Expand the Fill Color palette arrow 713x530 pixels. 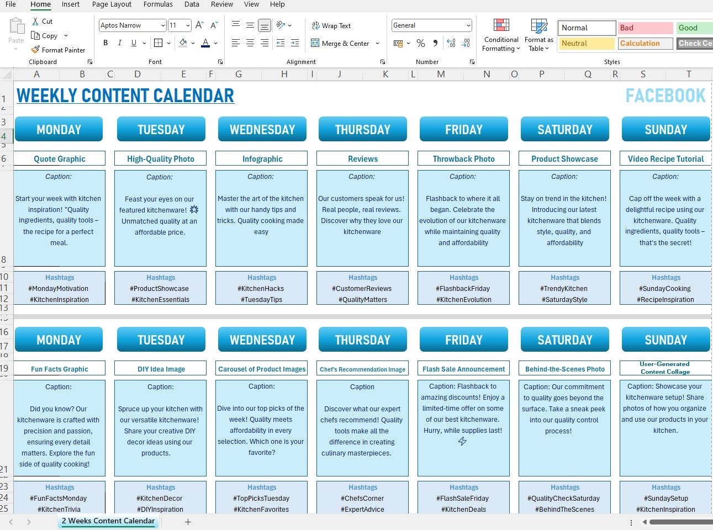click(x=193, y=43)
